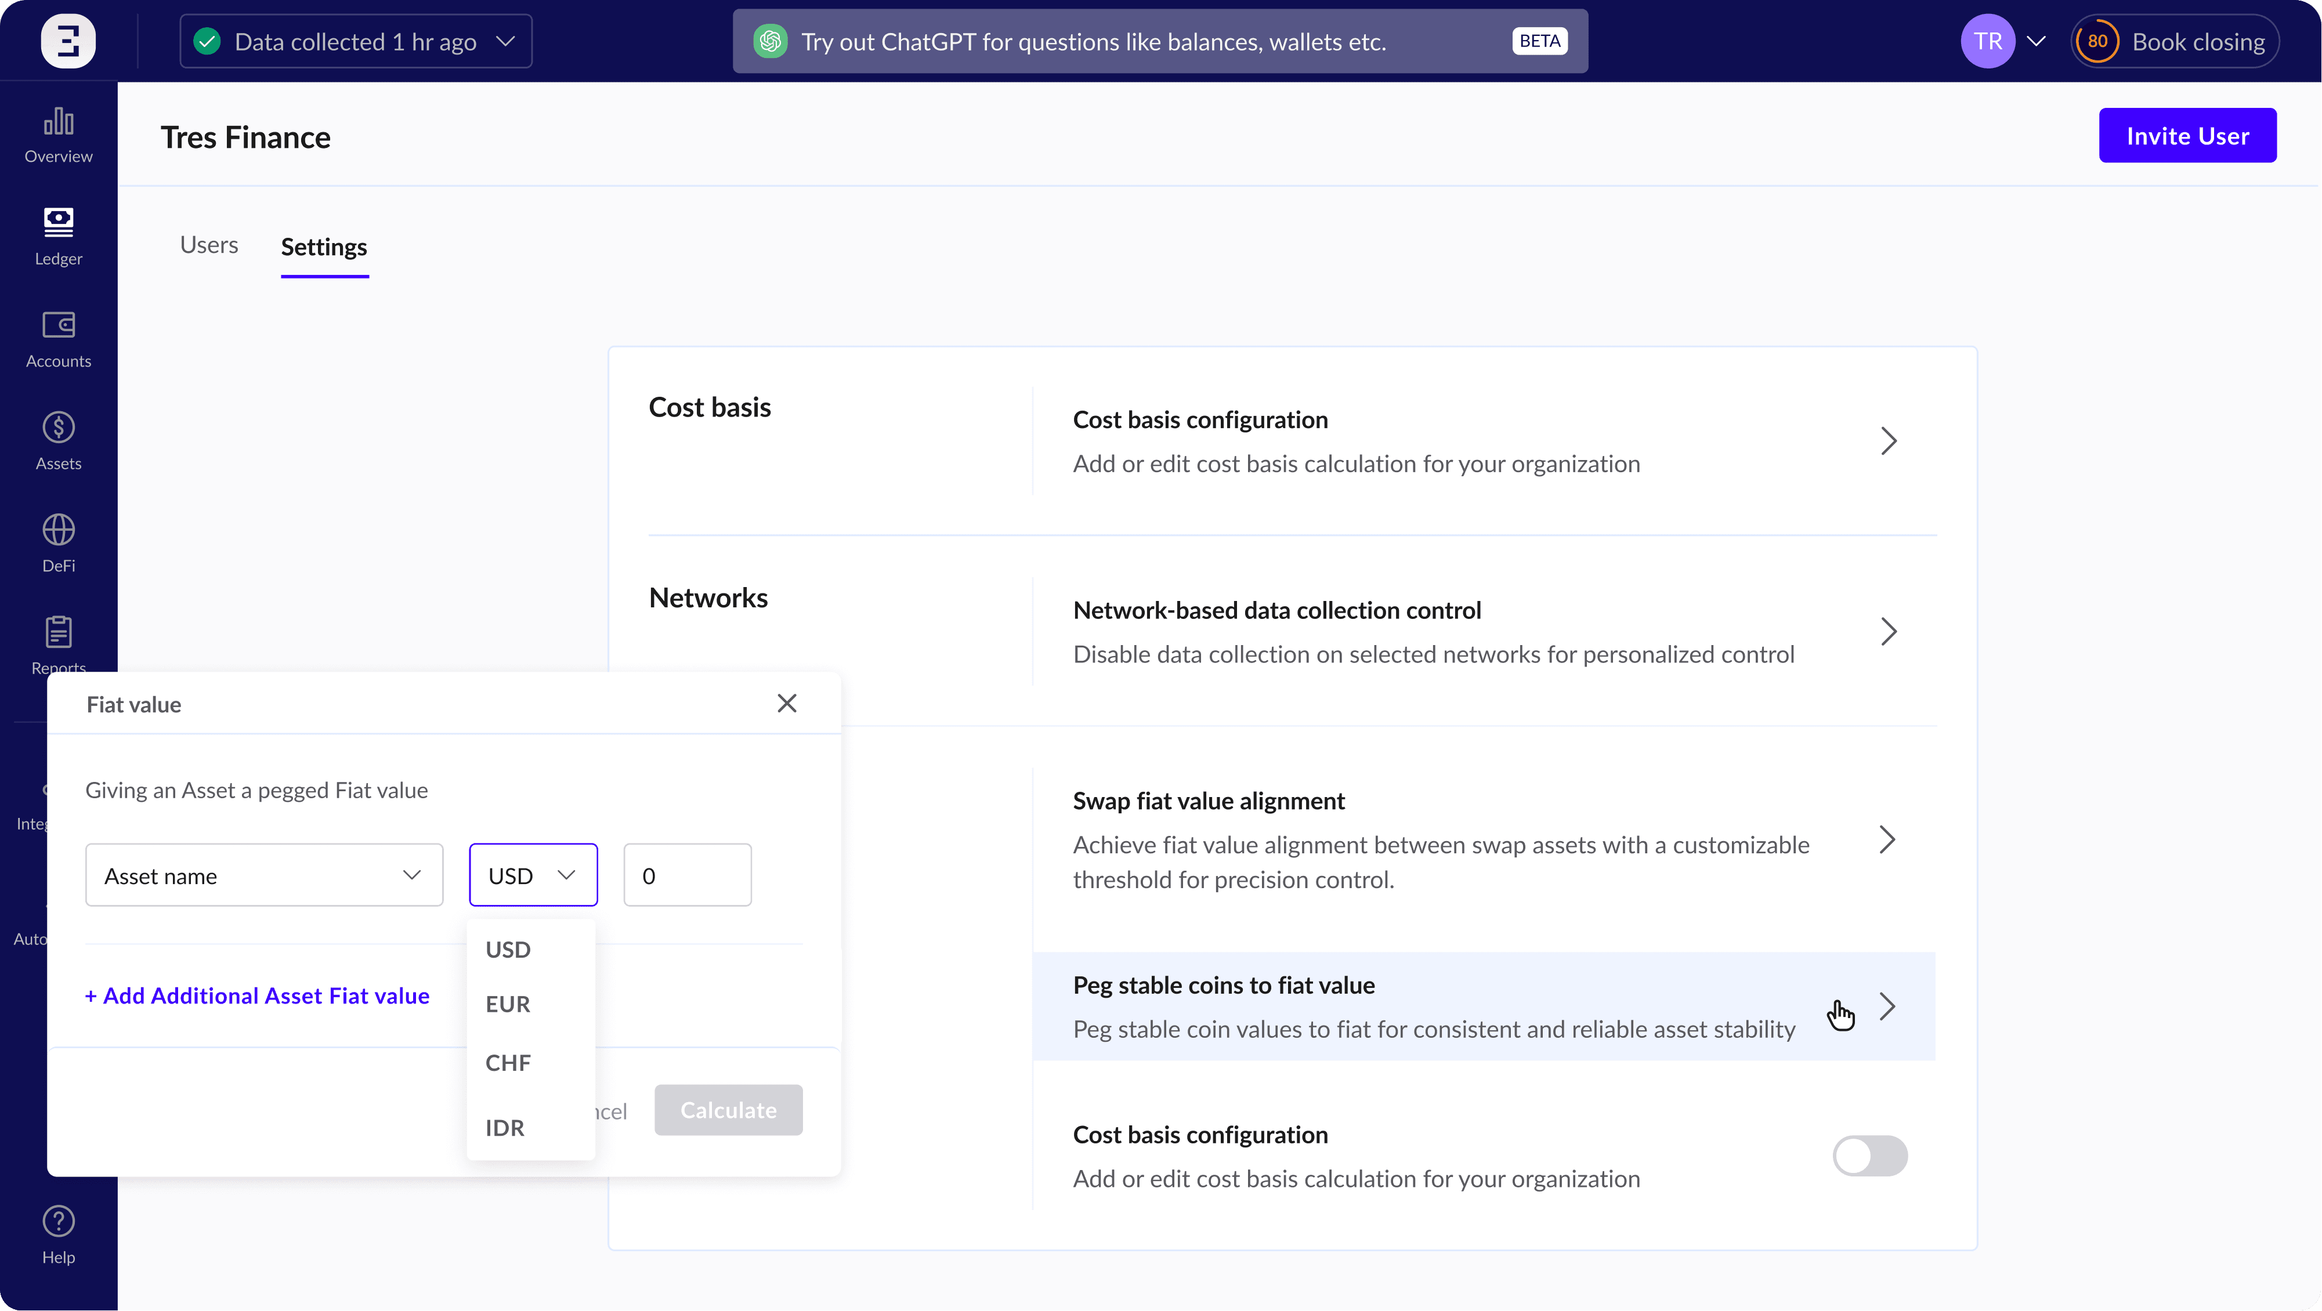The height and width of the screenshot is (1311, 2322).
Task: Select EUR from the currency list
Action: [x=508, y=1004]
